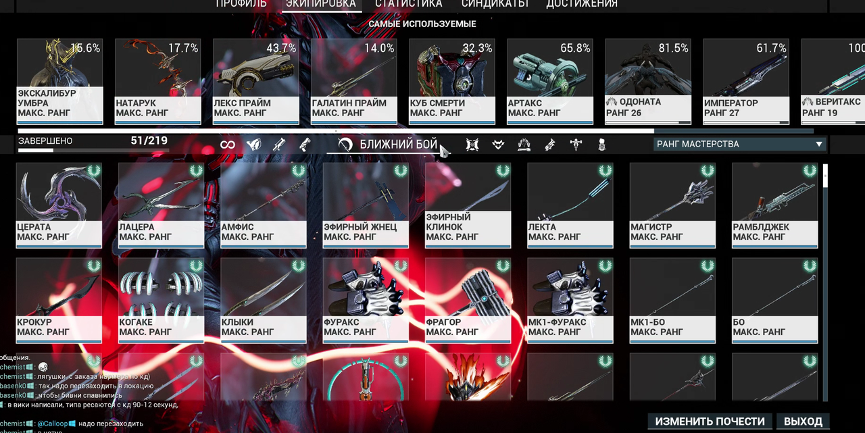Go to the СИНДИКАТЫ tab
Viewport: 865px width, 433px height.
tap(495, 4)
